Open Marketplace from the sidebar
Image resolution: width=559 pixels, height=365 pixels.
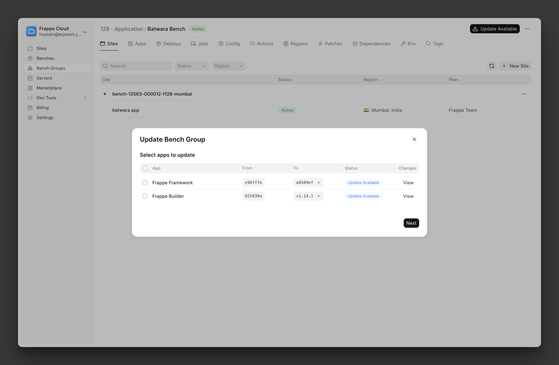(x=49, y=88)
